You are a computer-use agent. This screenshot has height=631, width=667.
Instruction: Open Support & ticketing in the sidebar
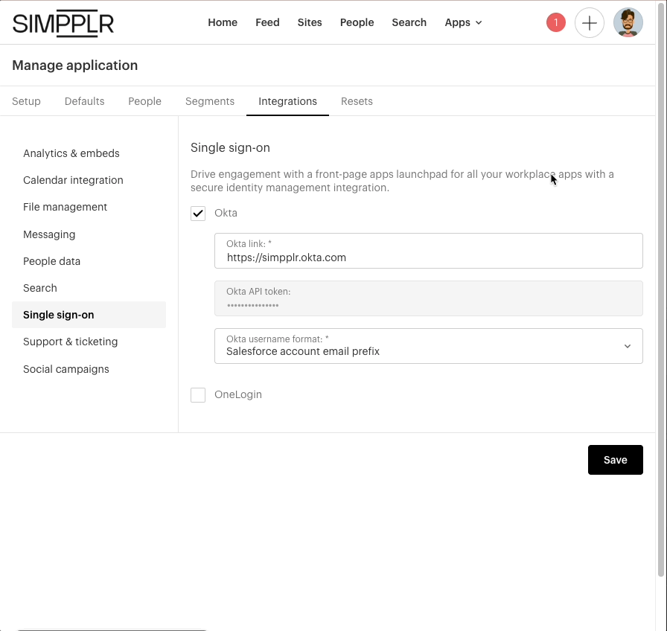coord(70,342)
